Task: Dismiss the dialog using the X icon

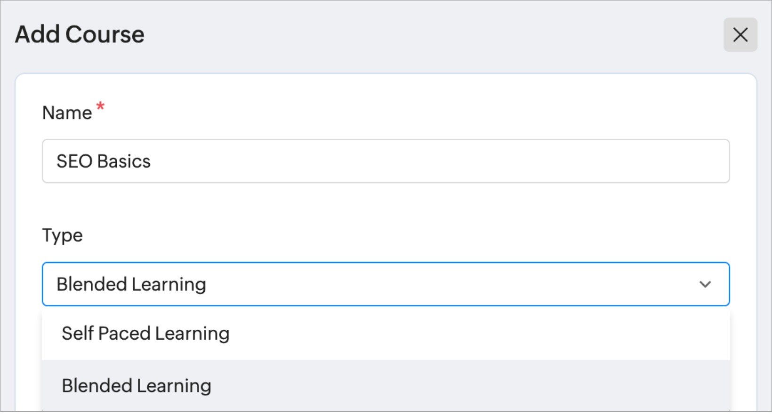Action: point(740,35)
